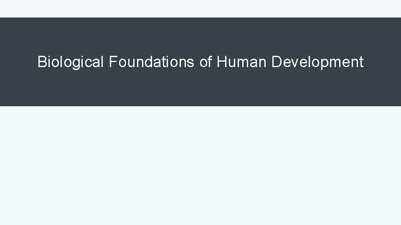
Task: Click the dark banner left of "Biological"
Action: 18,62
